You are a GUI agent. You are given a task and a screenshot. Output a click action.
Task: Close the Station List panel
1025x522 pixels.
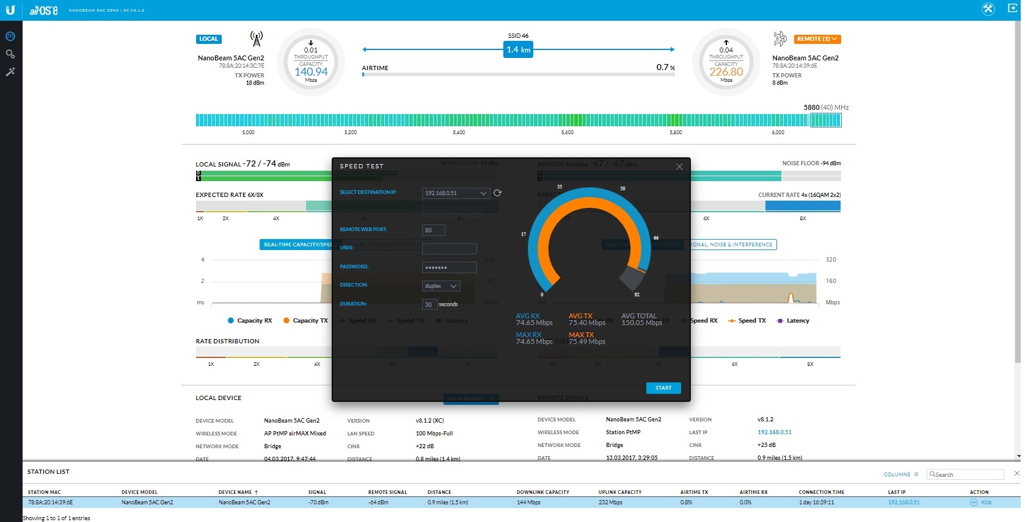pyautogui.click(x=1016, y=473)
